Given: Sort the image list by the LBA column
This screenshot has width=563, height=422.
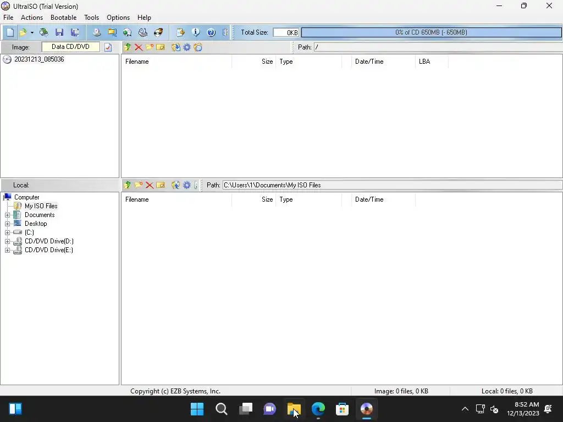Looking at the screenshot, I should pyautogui.click(x=432, y=62).
